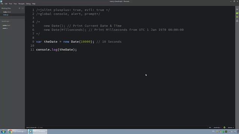
Task: Select main.js in Working Files
Action: (x=6, y=15)
